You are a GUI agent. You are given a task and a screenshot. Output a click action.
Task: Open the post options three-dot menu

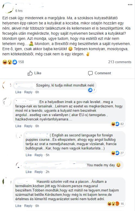[130, 5]
